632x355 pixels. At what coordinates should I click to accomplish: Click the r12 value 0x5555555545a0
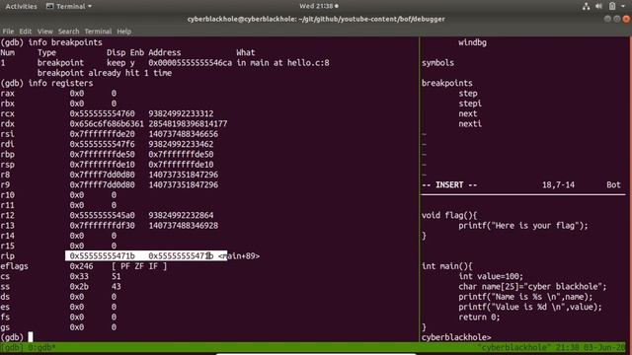(x=102, y=215)
